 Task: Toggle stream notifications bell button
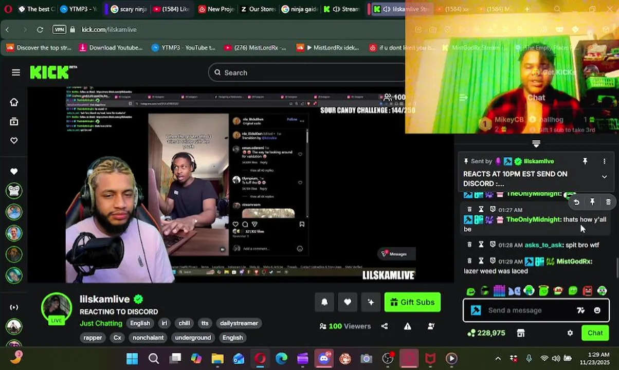(x=324, y=302)
